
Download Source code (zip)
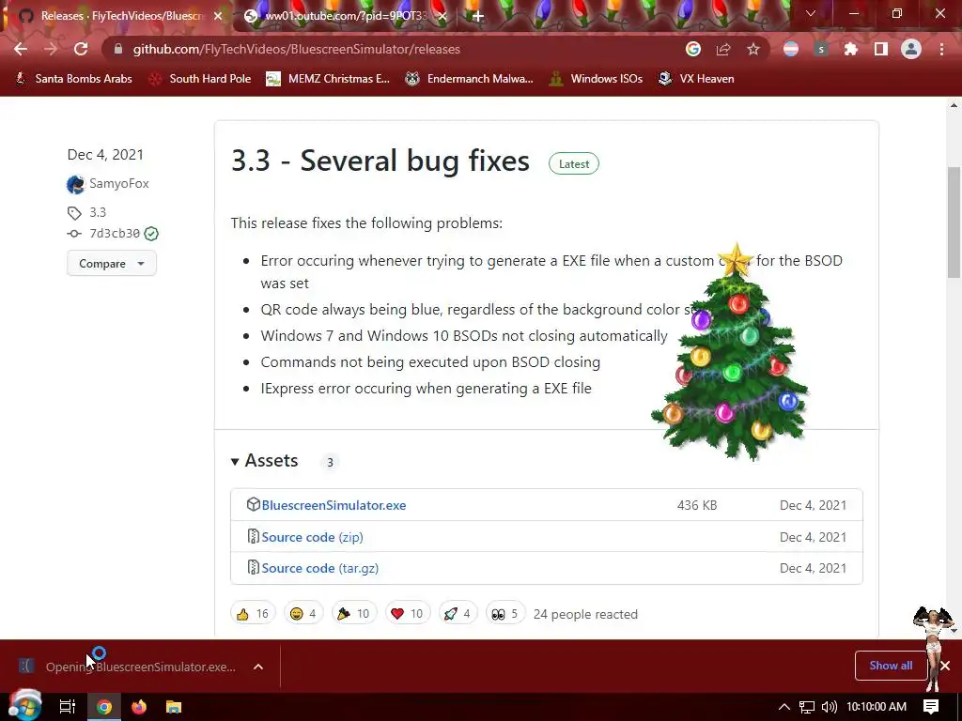[312, 537]
